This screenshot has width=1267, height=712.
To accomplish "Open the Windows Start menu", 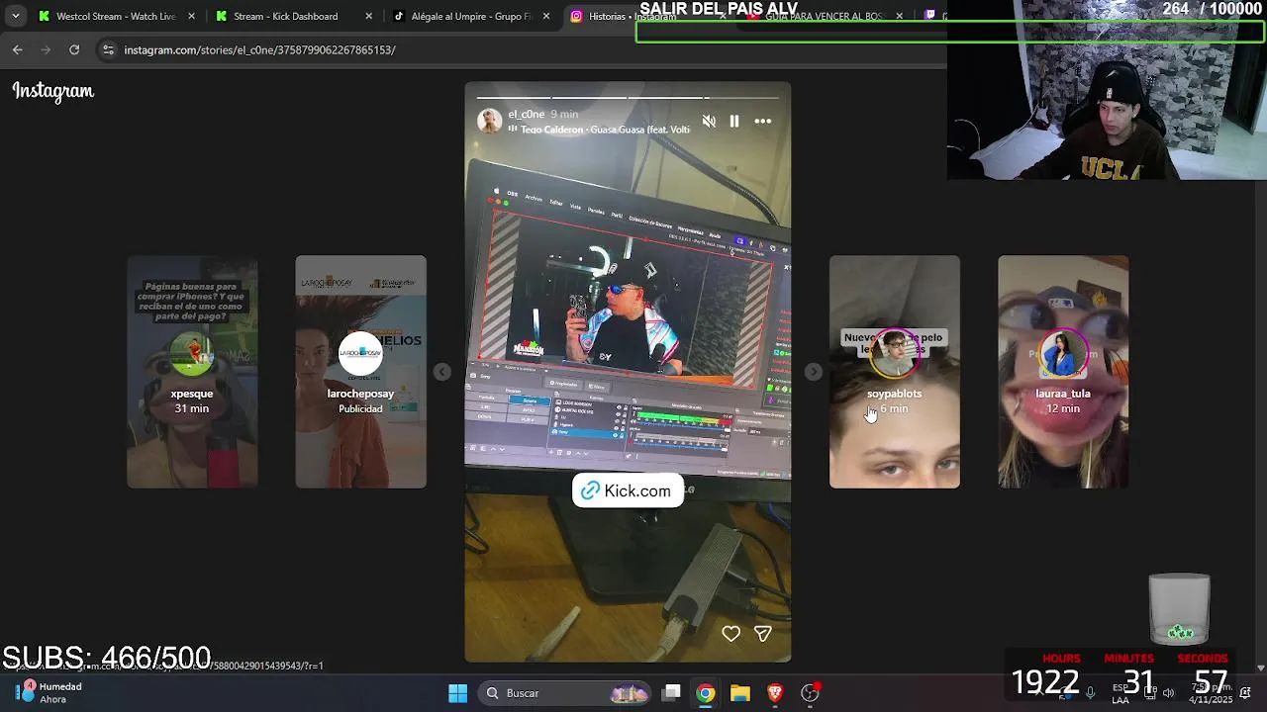I will click(x=457, y=693).
